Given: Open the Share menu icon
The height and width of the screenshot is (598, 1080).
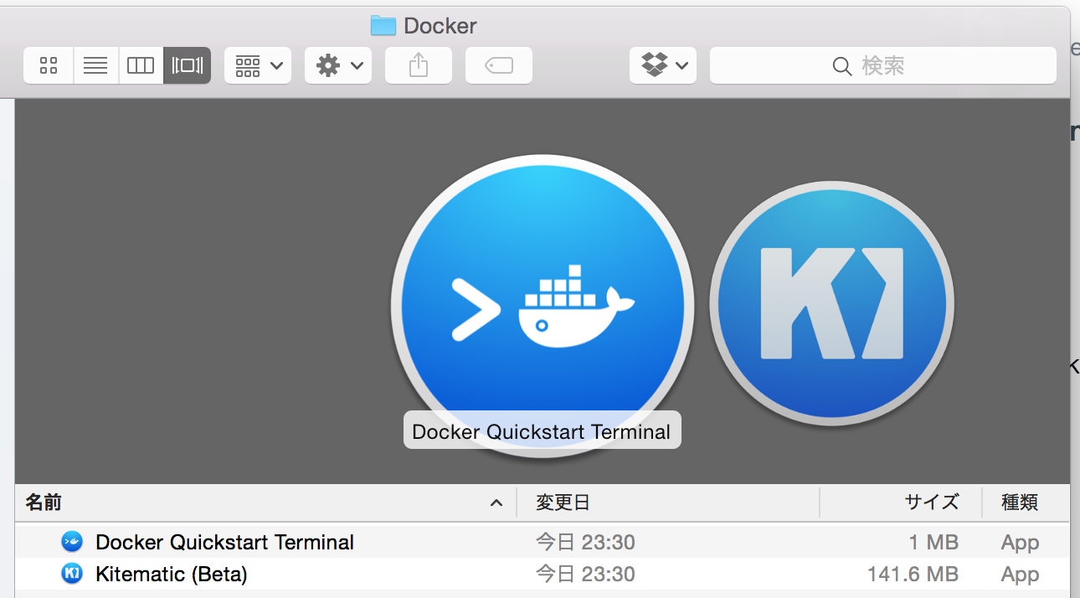Looking at the screenshot, I should (x=418, y=65).
